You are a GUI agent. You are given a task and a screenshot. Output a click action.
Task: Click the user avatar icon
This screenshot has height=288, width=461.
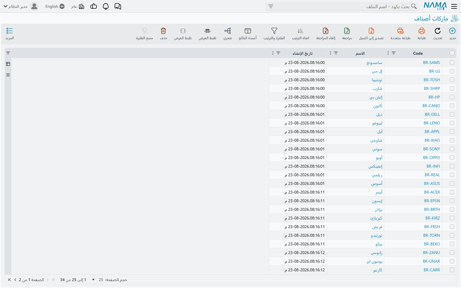(34, 6)
